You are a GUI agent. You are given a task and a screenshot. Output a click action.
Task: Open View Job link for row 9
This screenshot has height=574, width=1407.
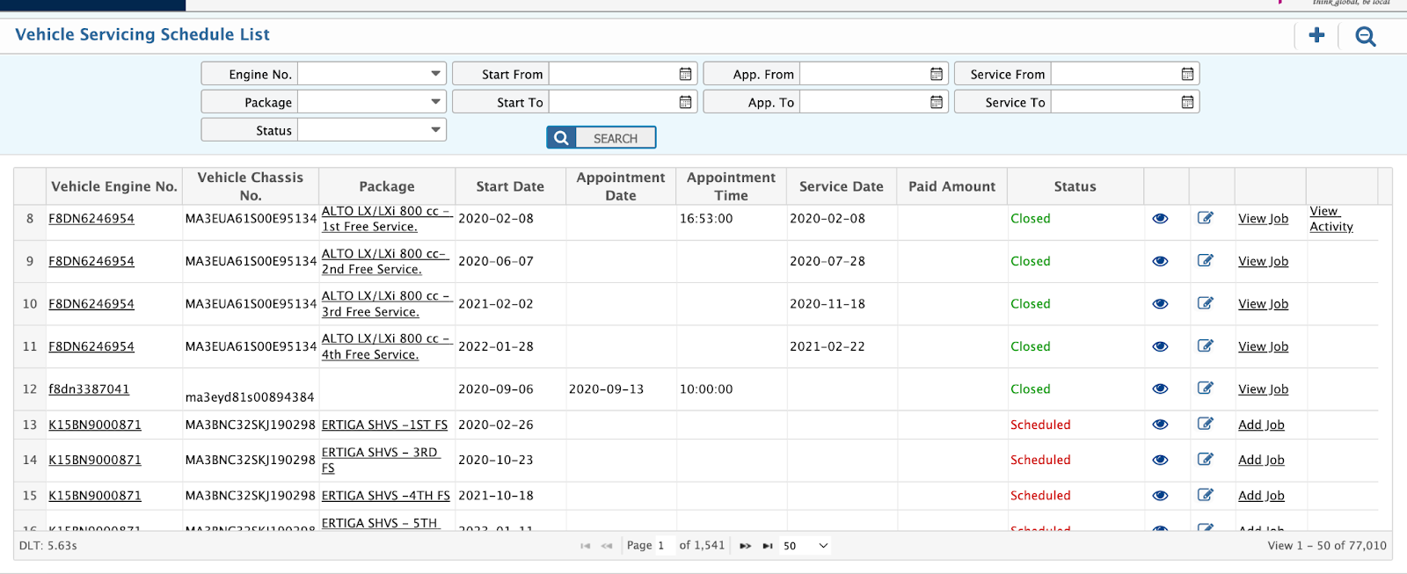[1263, 261]
